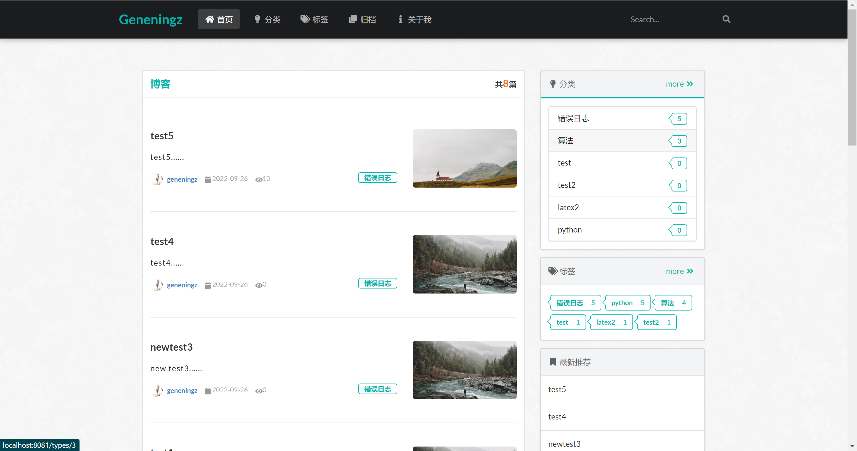Click the eye views icon on the test5 post
857x451 pixels.
[259, 180]
